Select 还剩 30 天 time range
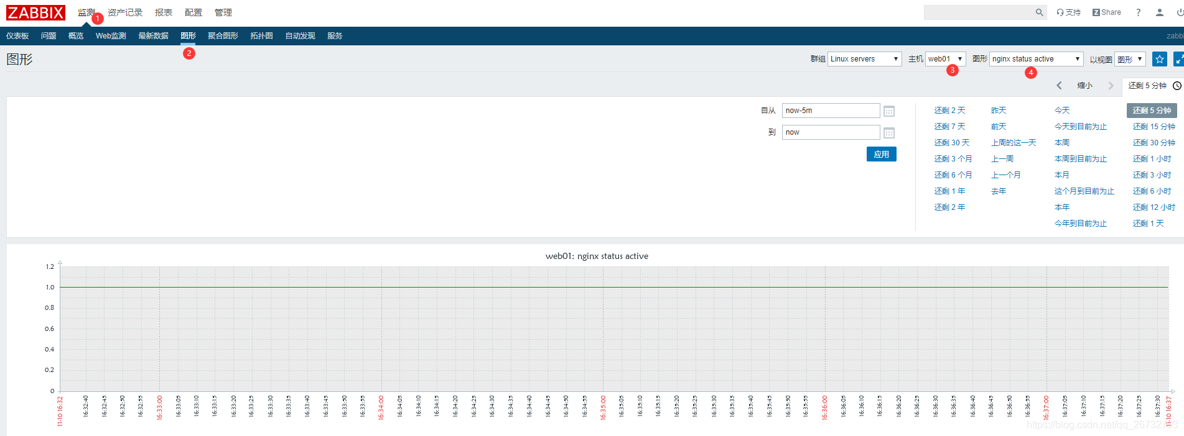Image resolution: width=1184 pixels, height=436 pixels. point(952,143)
